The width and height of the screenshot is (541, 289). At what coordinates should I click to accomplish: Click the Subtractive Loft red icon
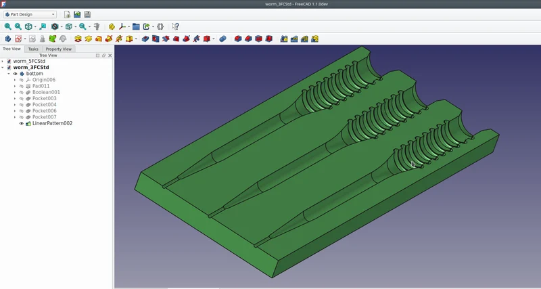click(x=176, y=39)
